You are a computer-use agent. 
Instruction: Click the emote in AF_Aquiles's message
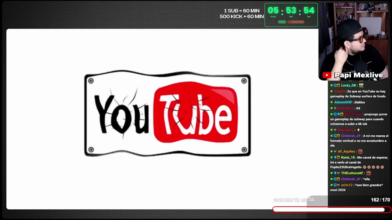coord(360,151)
